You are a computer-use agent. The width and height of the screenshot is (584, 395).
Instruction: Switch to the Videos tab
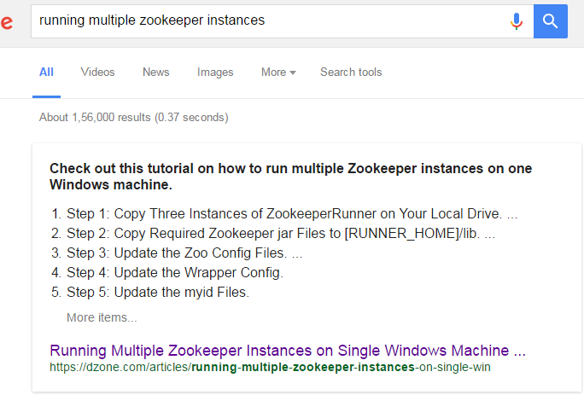[97, 72]
